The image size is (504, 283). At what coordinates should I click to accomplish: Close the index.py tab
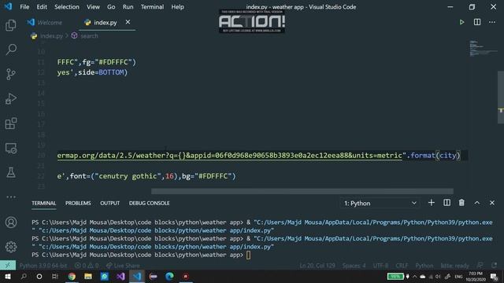coord(128,22)
